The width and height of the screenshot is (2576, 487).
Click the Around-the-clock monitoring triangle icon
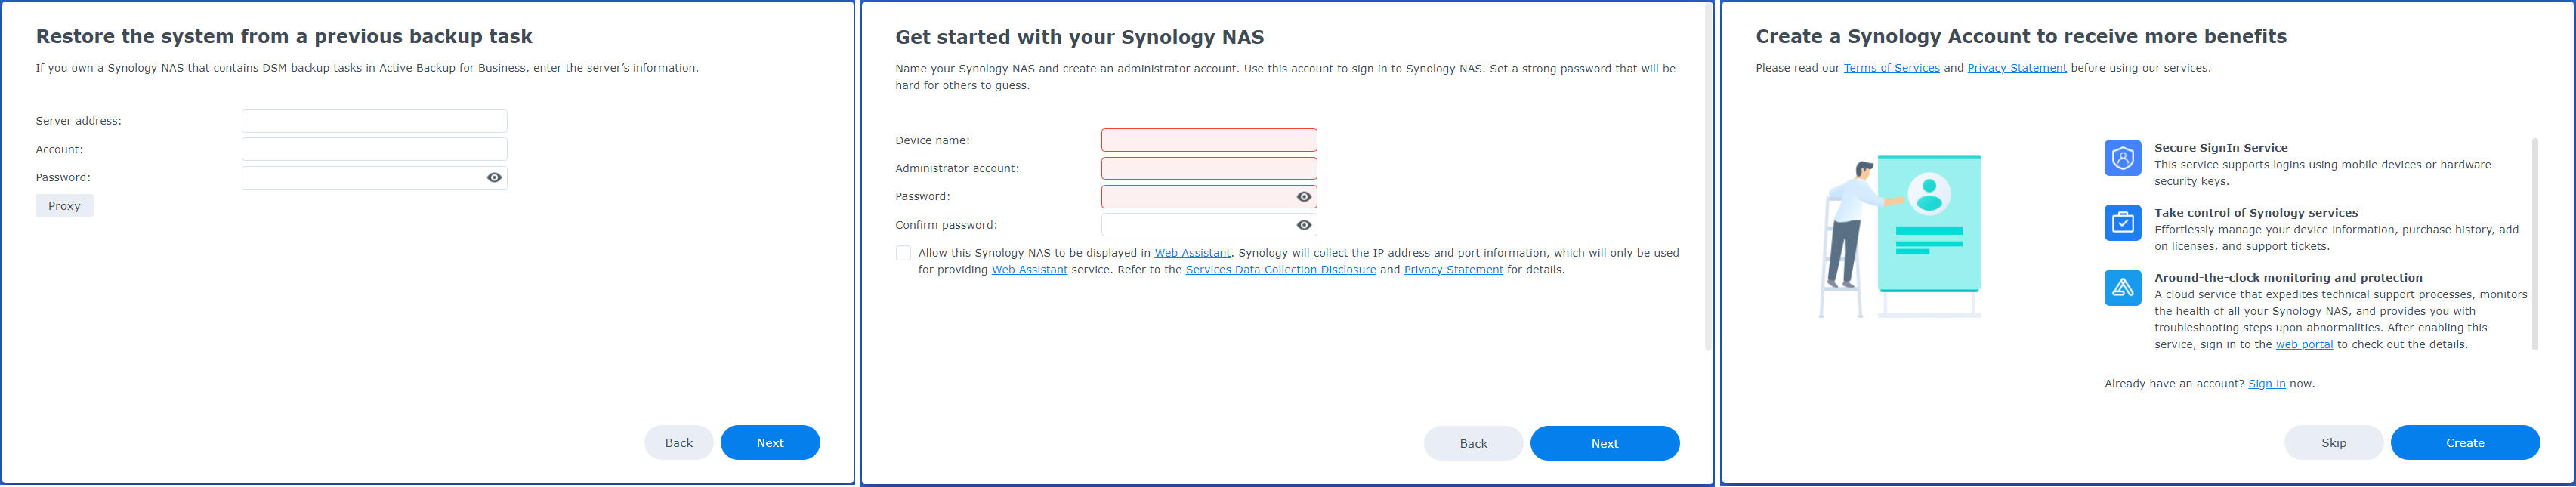coord(2122,288)
